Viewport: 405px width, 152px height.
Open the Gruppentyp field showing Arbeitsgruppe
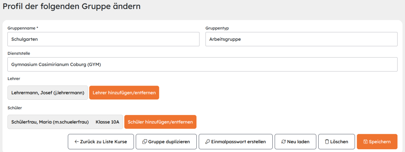click(x=301, y=39)
